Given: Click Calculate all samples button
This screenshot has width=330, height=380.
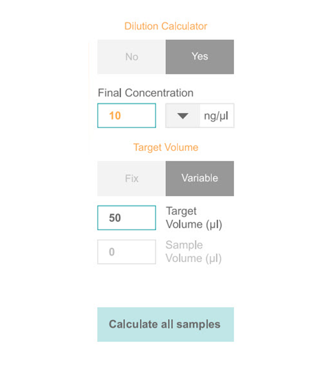Looking at the screenshot, I should click(166, 324).
